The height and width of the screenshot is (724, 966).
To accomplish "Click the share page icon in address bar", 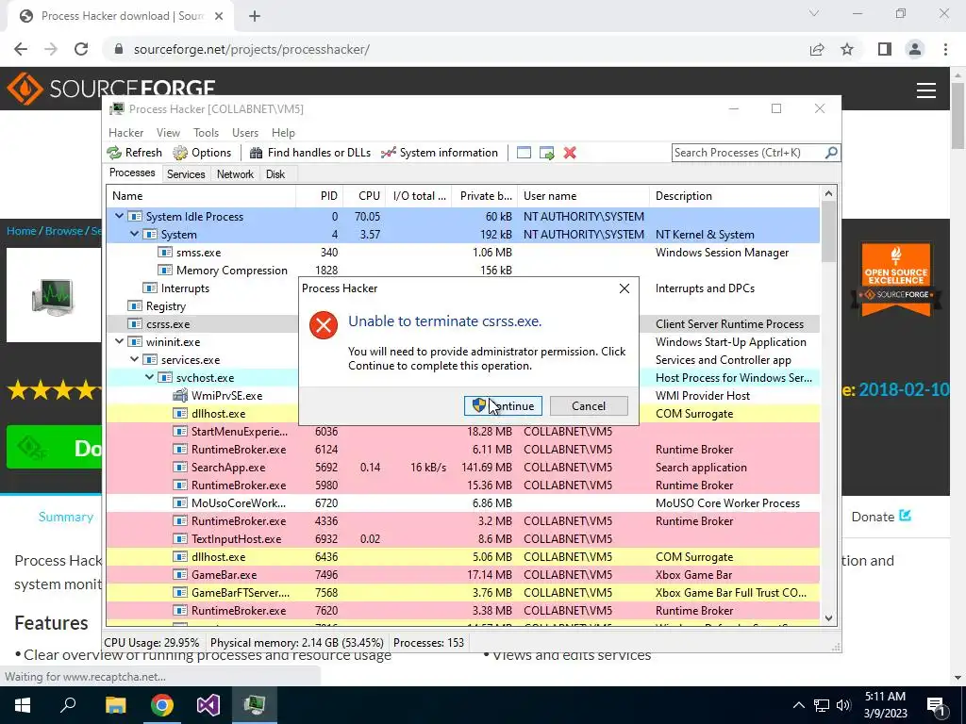I will coord(817,49).
